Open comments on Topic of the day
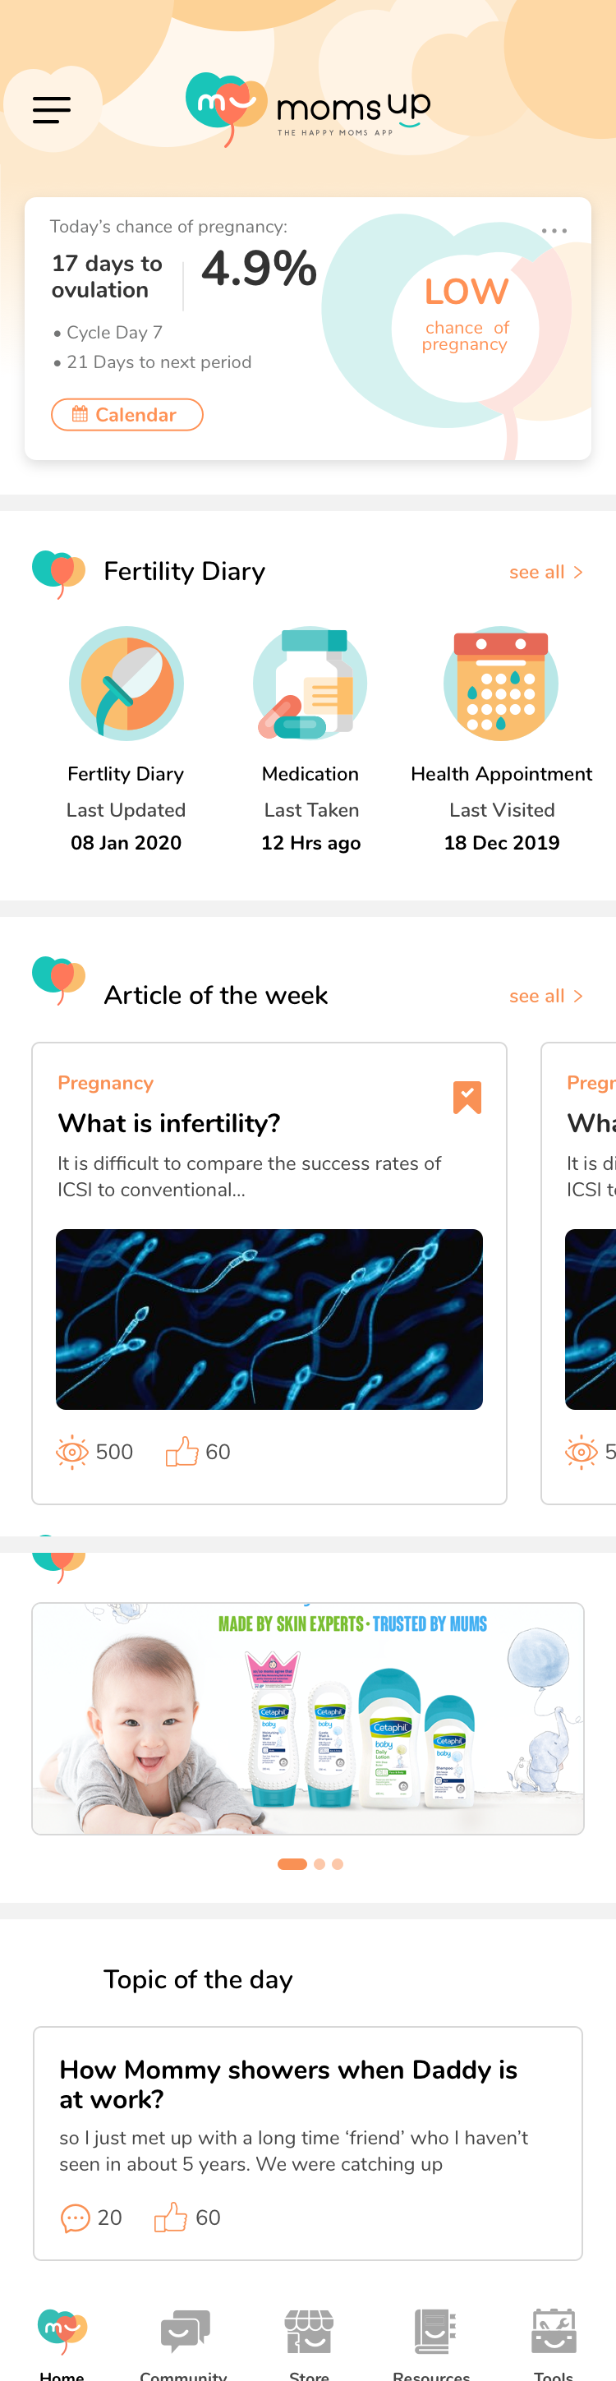This screenshot has height=2381, width=616. [x=75, y=2217]
